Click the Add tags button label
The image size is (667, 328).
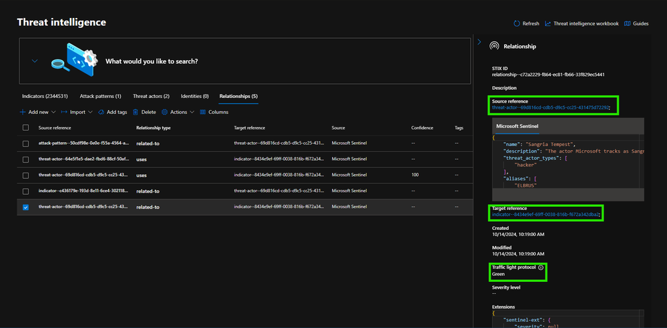pyautogui.click(x=117, y=112)
